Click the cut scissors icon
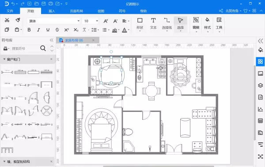The width and height of the screenshot is (265, 167). pyautogui.click(x=7, y=20)
